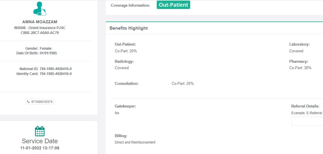Click the Consultation Co-Part: 20% value
This screenshot has width=323, height=154.
(x=183, y=83)
